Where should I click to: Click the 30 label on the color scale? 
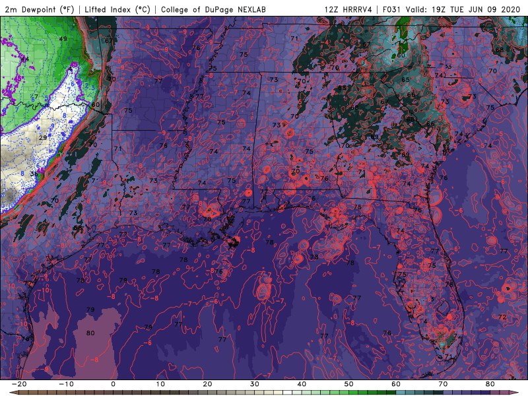coord(255,384)
